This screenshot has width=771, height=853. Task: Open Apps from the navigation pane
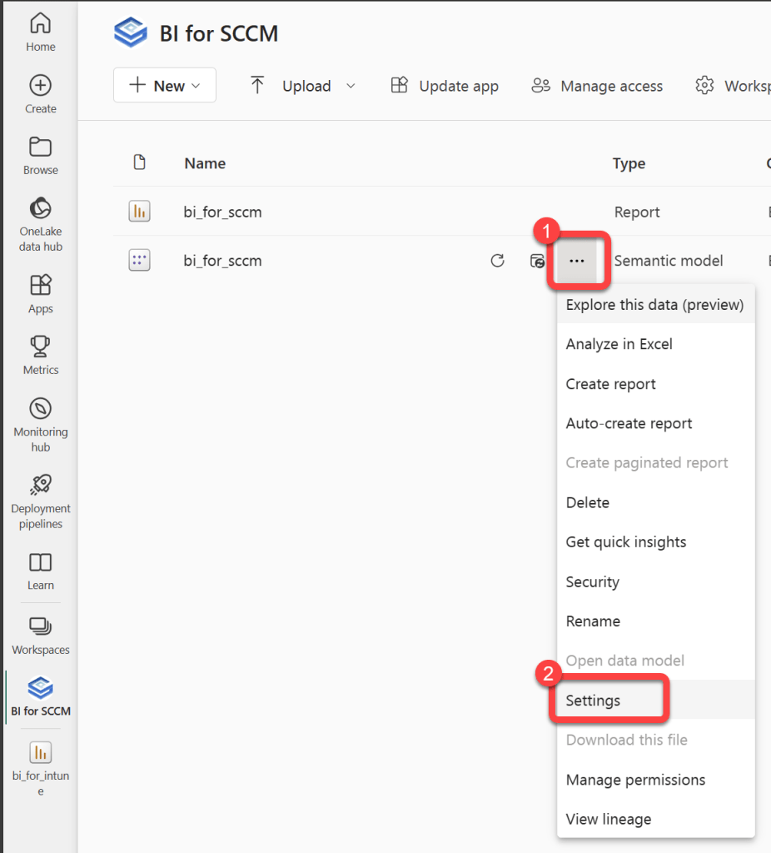40,286
